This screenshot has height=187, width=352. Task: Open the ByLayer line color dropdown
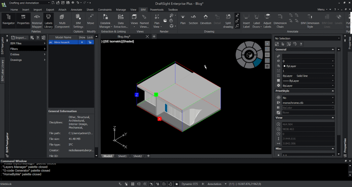click(308, 66)
